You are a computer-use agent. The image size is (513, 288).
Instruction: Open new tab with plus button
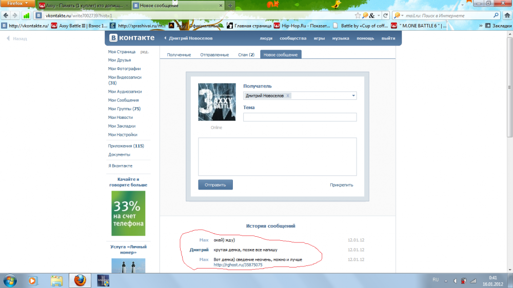pyautogui.click(x=230, y=6)
